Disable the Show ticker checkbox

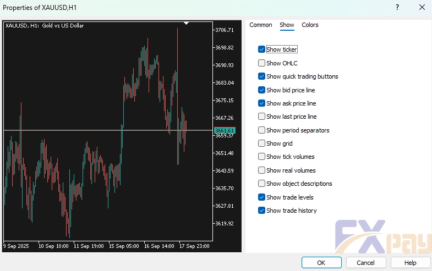click(262, 49)
